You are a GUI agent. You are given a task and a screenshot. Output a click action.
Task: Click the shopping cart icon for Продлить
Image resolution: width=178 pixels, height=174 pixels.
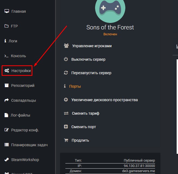(66, 140)
